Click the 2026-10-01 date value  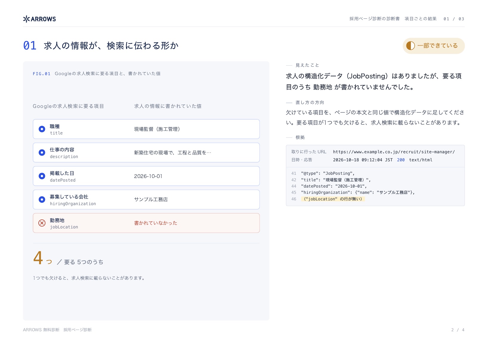click(x=148, y=176)
